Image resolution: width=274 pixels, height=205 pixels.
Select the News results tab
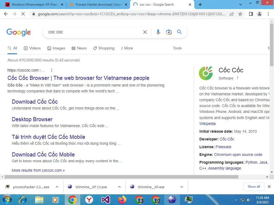point(79,48)
